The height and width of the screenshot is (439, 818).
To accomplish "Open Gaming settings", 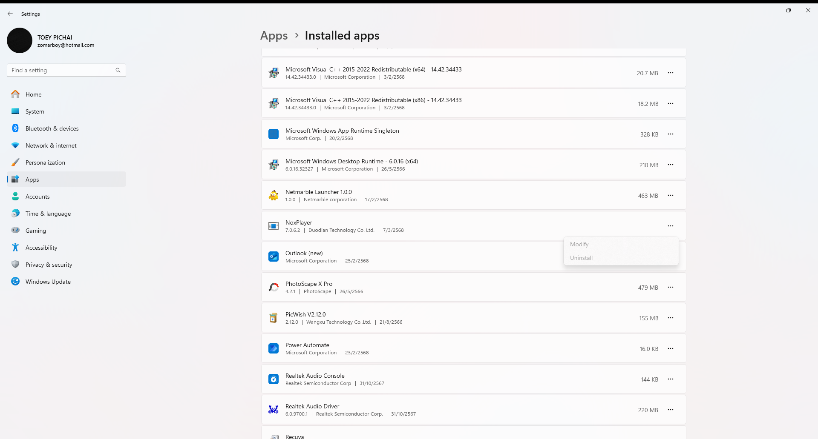I will point(66,231).
